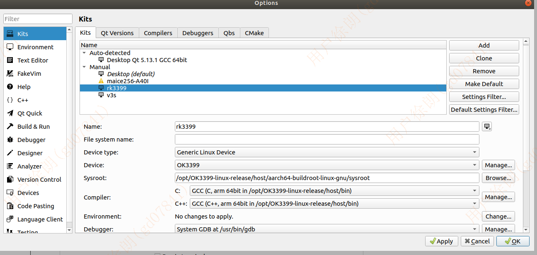Click the Sysroot path field

327,178
